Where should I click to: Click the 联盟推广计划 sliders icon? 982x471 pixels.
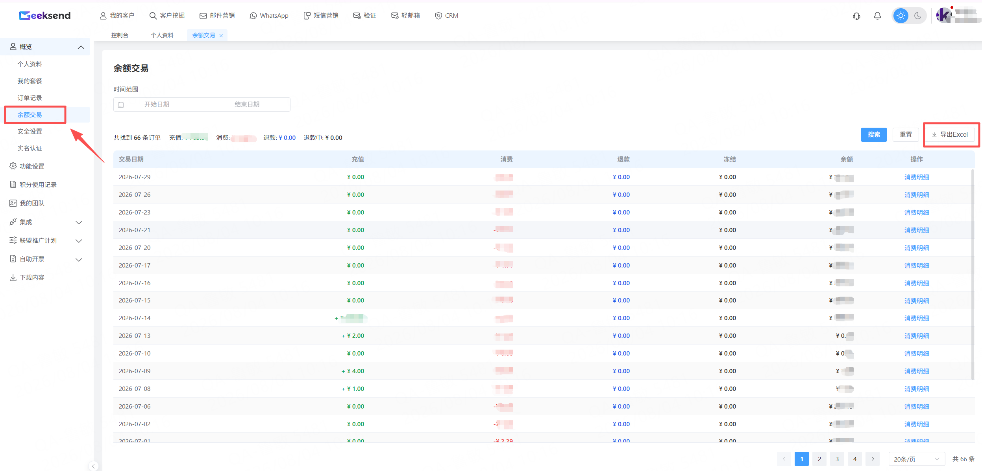13,240
